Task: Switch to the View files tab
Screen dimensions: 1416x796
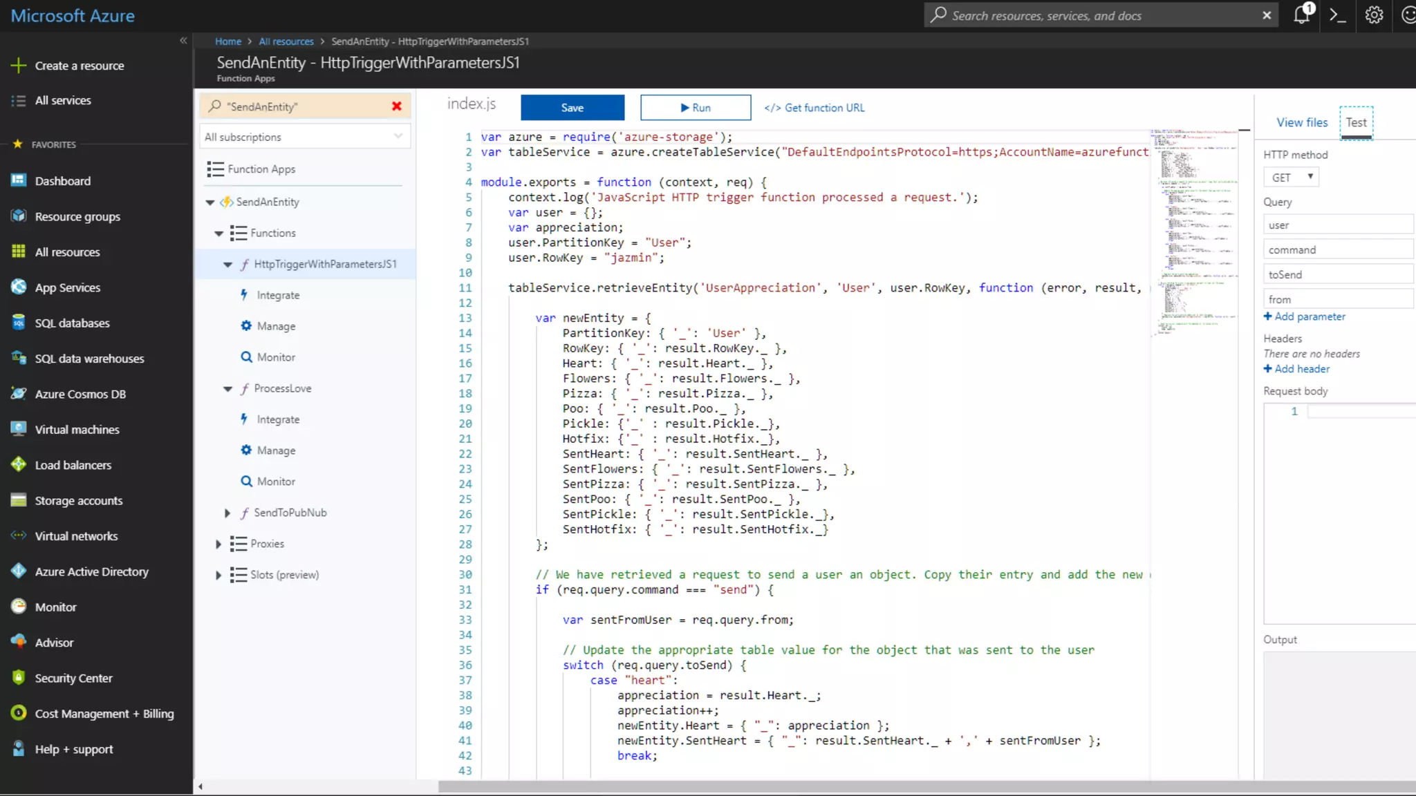Action: click(1301, 122)
